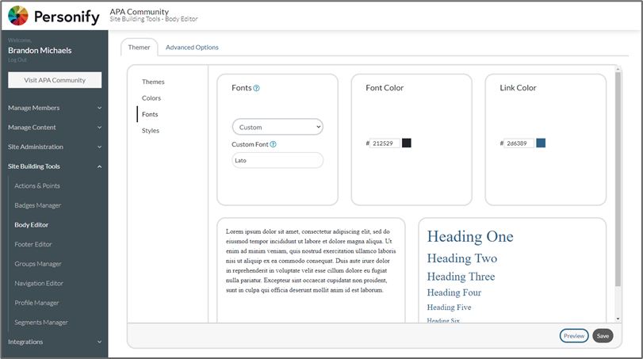This screenshot has height=359, width=643.
Task: Click the blue Link Color swatch
Action: click(x=541, y=143)
